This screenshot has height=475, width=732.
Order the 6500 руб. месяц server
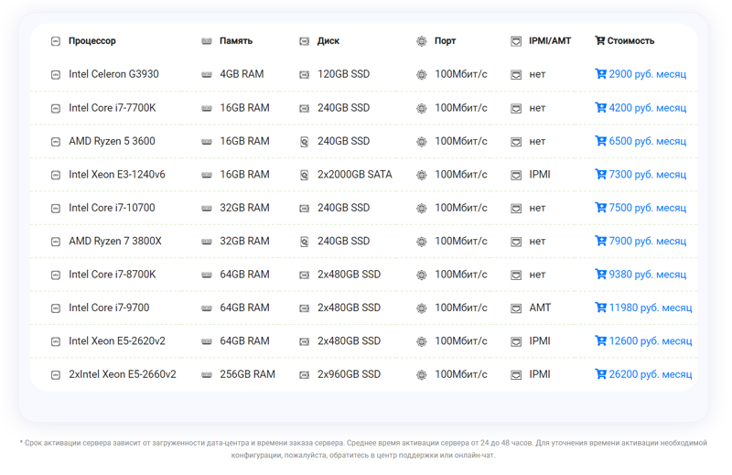click(x=640, y=141)
